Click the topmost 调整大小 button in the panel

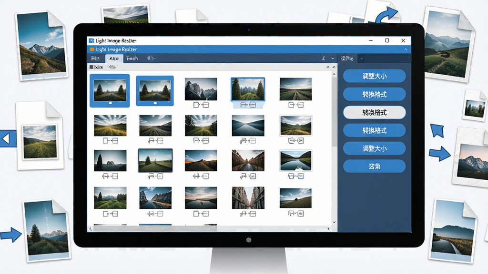(375, 76)
